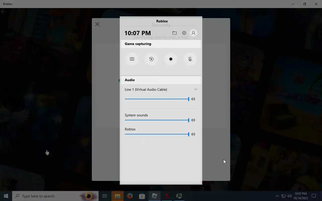The height and width of the screenshot is (201, 322).
Task: Open the system volume tray icon
Action: click(x=290, y=196)
